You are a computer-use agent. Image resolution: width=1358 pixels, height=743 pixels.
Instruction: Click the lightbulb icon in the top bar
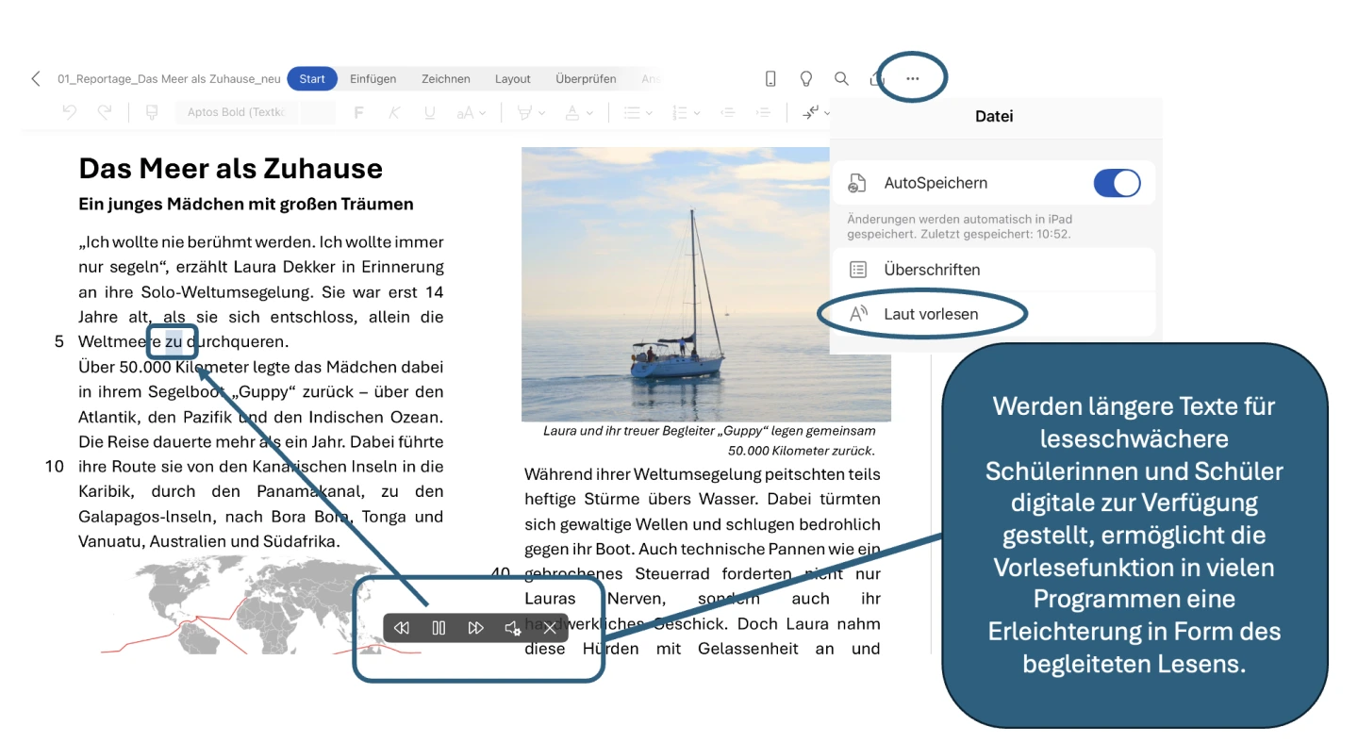(x=805, y=79)
